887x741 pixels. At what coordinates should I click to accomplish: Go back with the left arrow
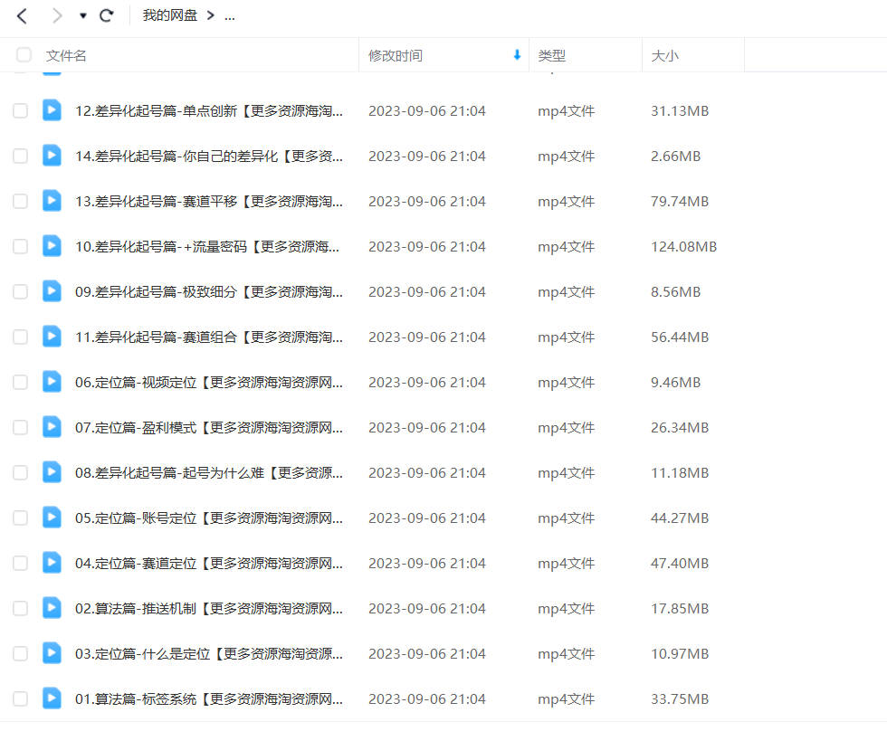pos(22,16)
